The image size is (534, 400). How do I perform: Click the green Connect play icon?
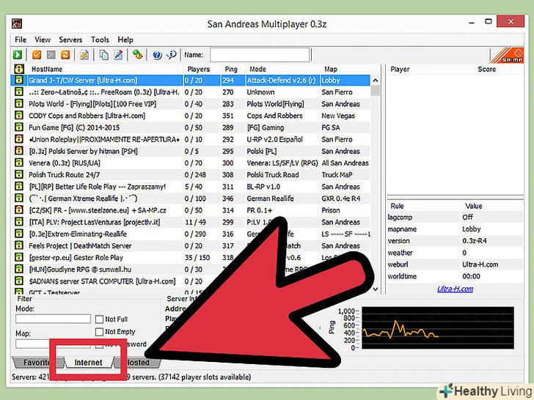(x=18, y=55)
